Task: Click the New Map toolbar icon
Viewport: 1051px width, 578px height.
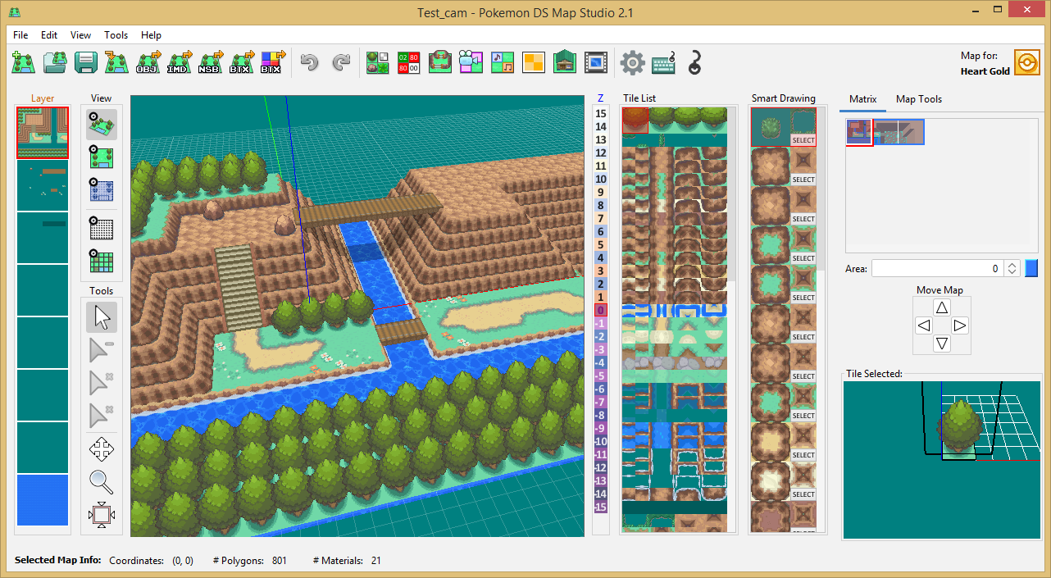Action: 24,62
